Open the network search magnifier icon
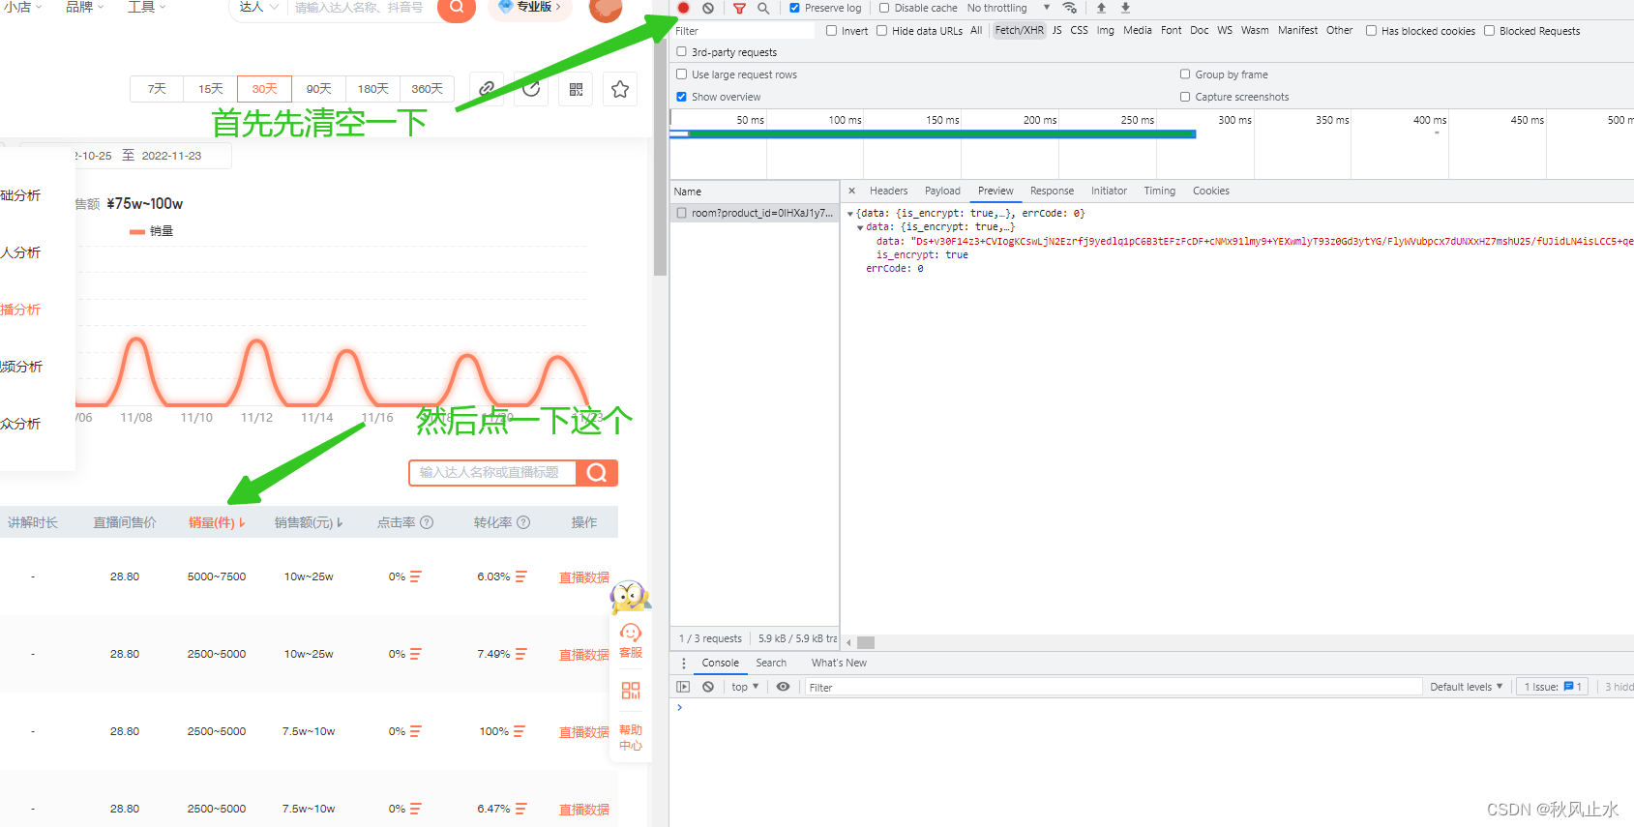Image resolution: width=1634 pixels, height=827 pixels. pos(763,8)
